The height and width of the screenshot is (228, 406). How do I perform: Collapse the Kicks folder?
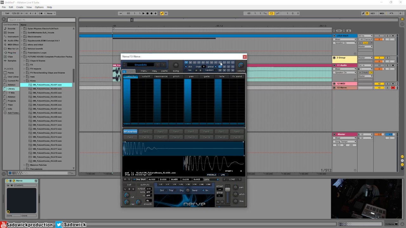[24, 81]
